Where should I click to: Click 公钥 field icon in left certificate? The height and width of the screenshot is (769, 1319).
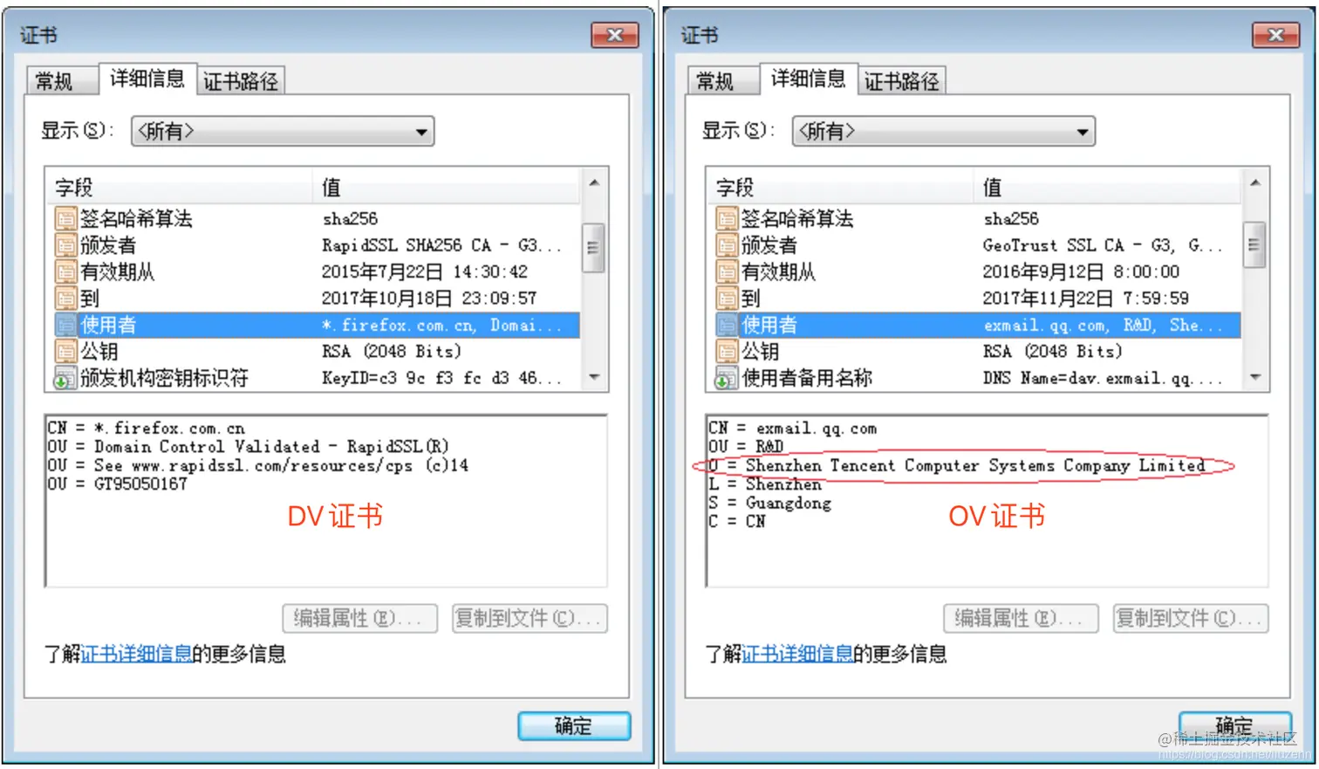tap(66, 352)
